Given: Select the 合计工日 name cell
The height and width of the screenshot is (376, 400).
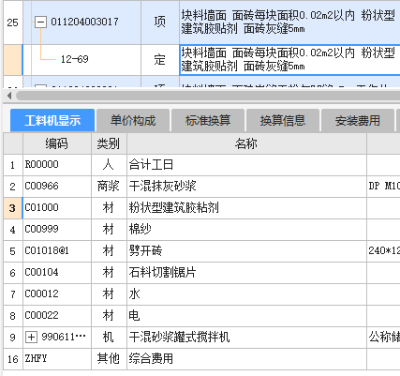Looking at the screenshot, I should (x=246, y=165).
